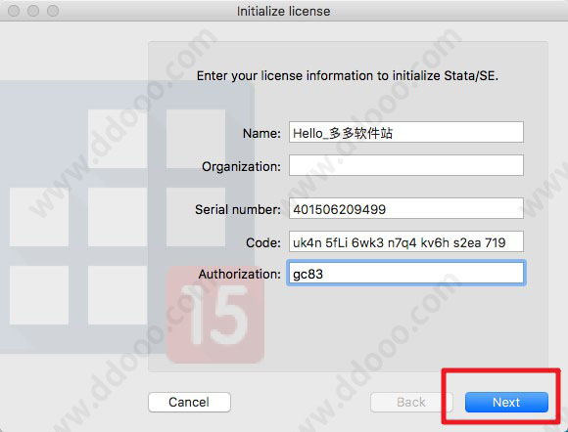The height and width of the screenshot is (432, 568).
Task: Click the window minimize button
Action: [x=33, y=11]
